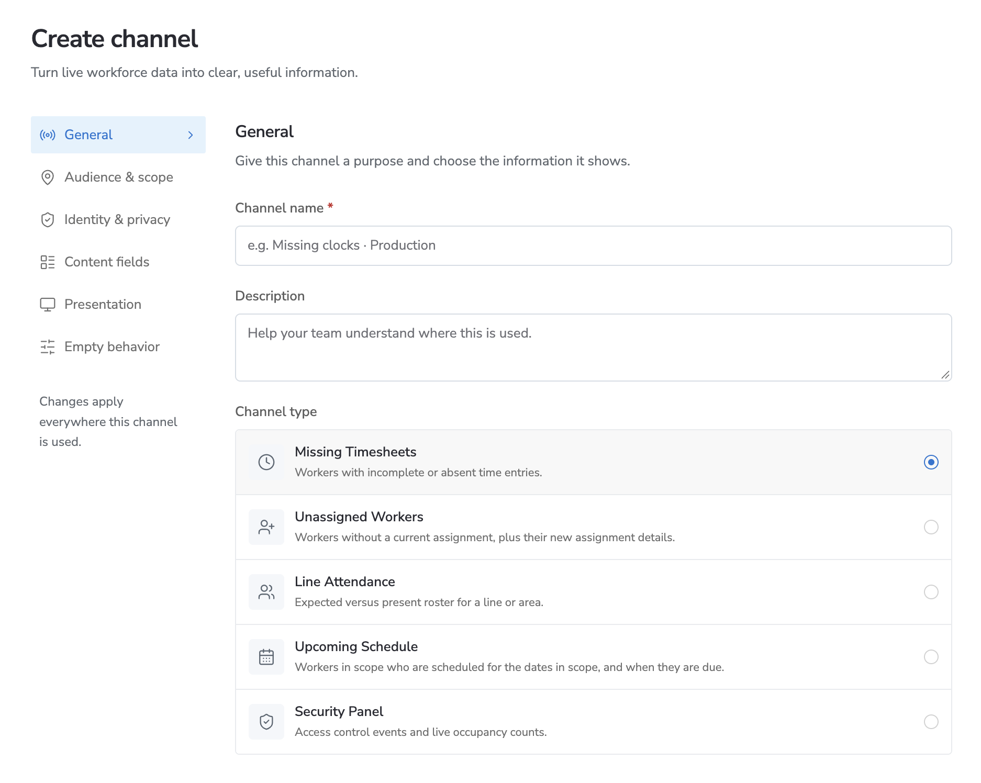
Task: Click 'Access control events and live occupancy counts' text
Action: point(421,732)
